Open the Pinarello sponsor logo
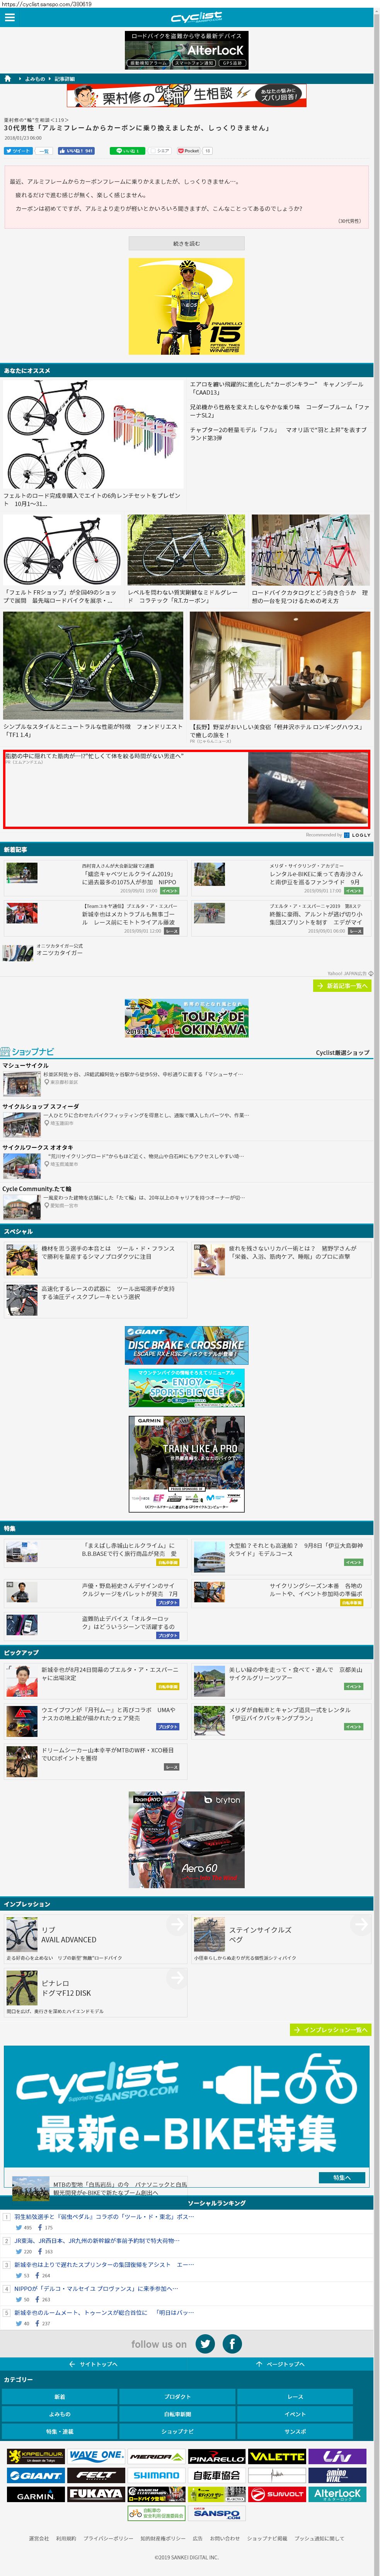 [217, 2456]
